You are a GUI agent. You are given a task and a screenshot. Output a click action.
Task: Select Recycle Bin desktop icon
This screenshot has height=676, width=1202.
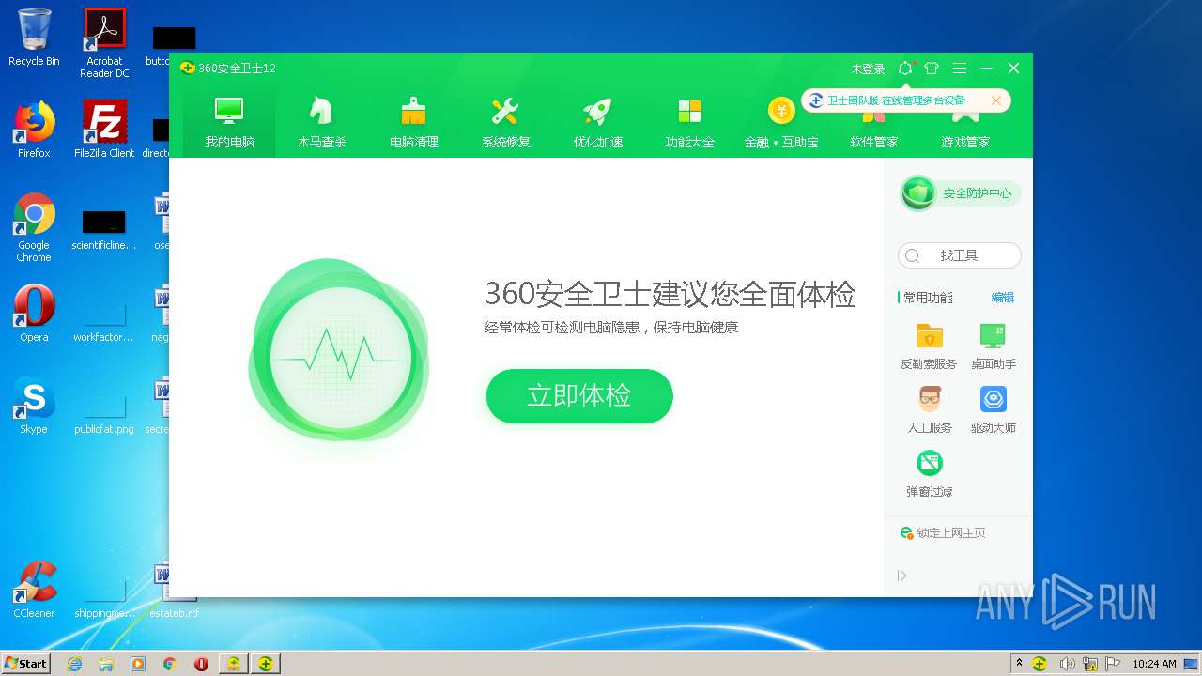(34, 38)
